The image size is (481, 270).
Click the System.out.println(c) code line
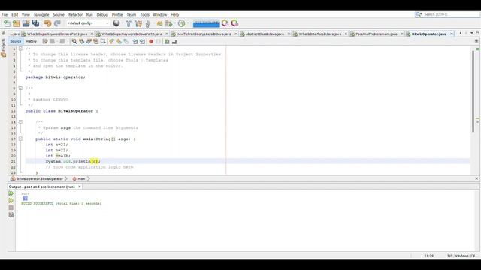click(73, 162)
